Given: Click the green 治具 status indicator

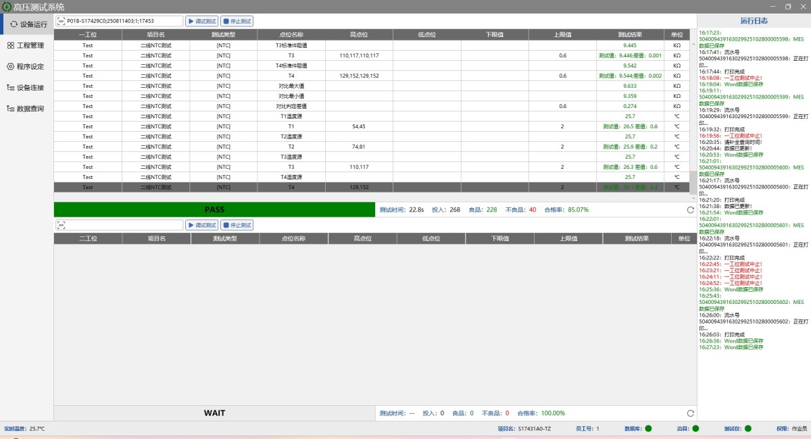Looking at the screenshot, I should (x=695, y=428).
